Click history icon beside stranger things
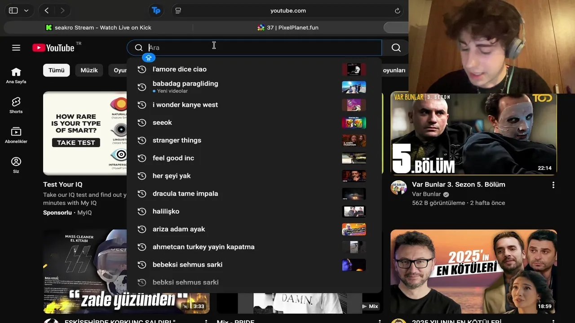The height and width of the screenshot is (323, 575). point(142,140)
